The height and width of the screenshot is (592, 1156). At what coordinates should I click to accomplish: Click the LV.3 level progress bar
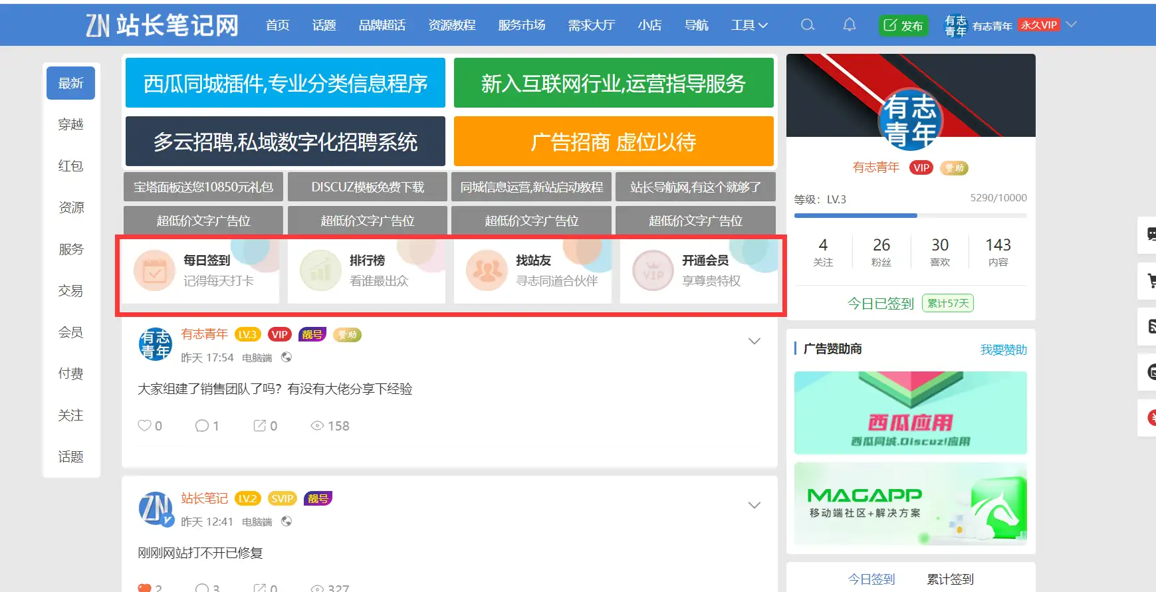coord(910,215)
